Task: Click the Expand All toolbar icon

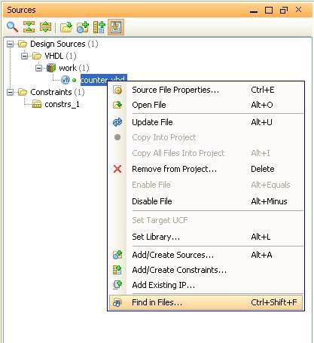Action: (x=45, y=27)
